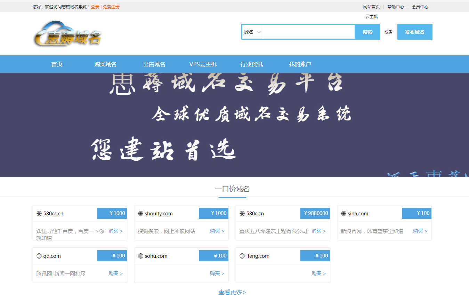Select 出售域名 in the navigation bar
The width and height of the screenshot is (469, 302).
154,64
